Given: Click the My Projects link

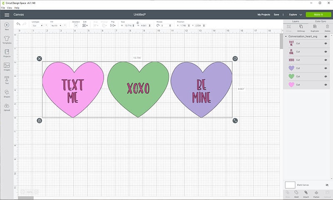Looking at the screenshot, I should pos(264,15).
